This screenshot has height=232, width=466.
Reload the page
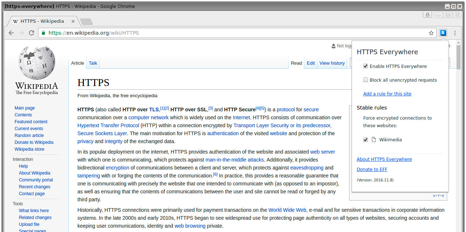point(31,33)
